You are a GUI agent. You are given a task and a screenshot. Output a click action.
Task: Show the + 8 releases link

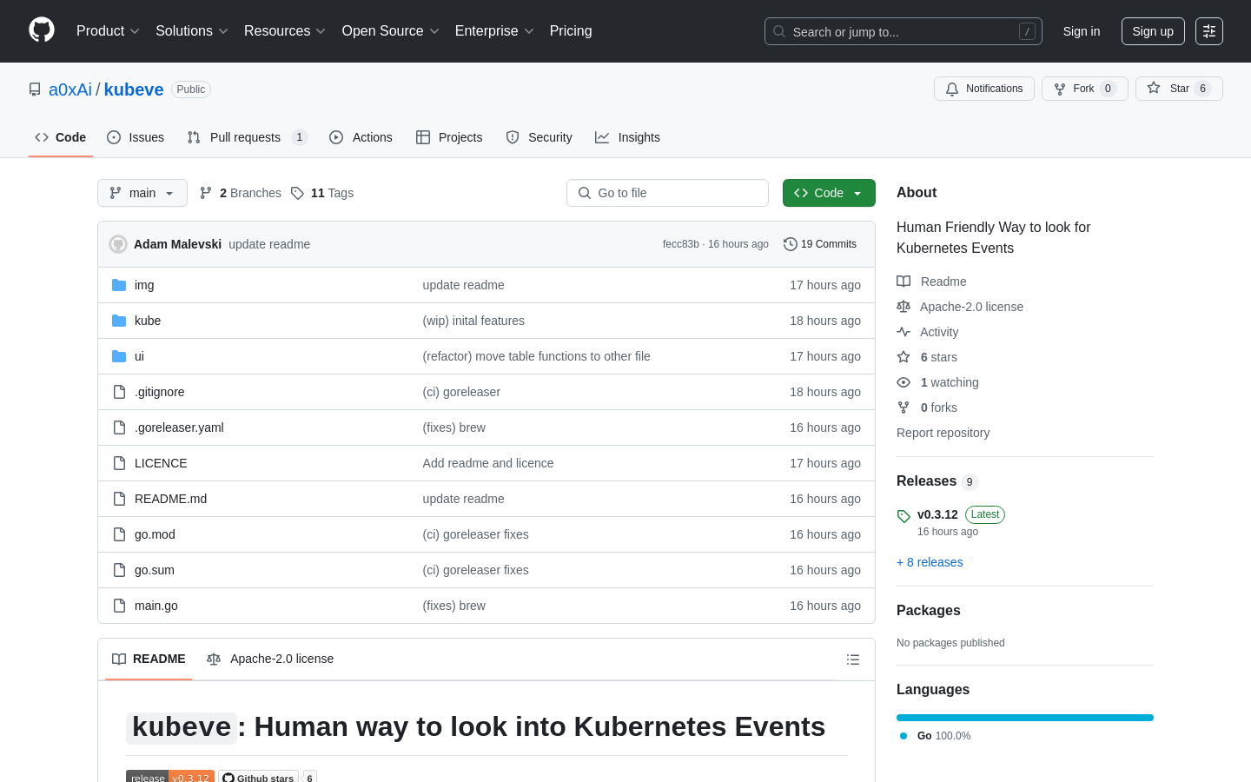[x=930, y=562]
